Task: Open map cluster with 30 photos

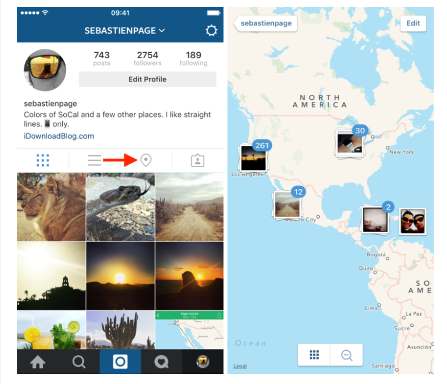Action: pos(350,142)
